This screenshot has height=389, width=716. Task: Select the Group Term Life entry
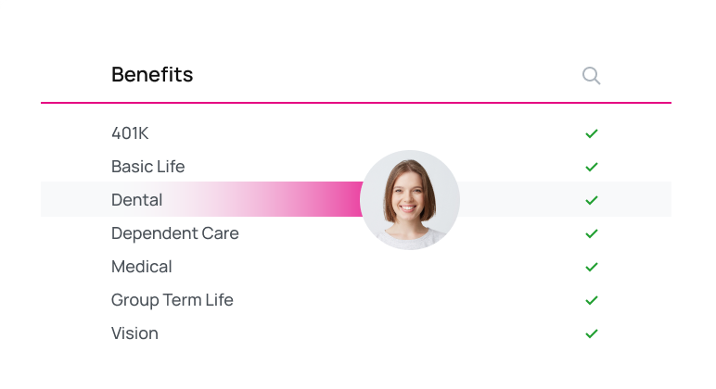tap(172, 300)
